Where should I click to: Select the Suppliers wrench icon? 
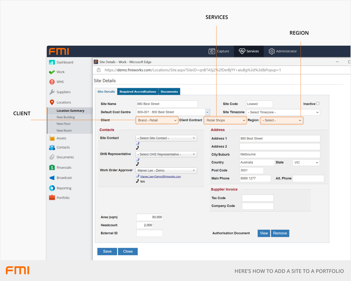[x=52, y=92]
